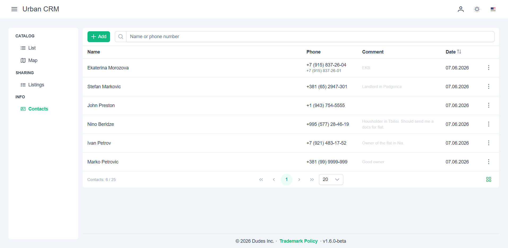Open actions menu for Ivan Petrov
Viewport: 508px width, 248px height.
pos(489,143)
